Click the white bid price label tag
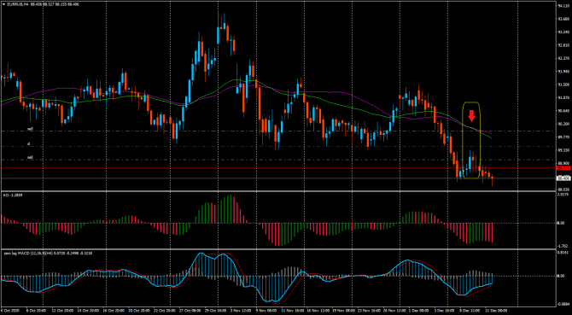This screenshot has height=315, width=572. (563, 178)
